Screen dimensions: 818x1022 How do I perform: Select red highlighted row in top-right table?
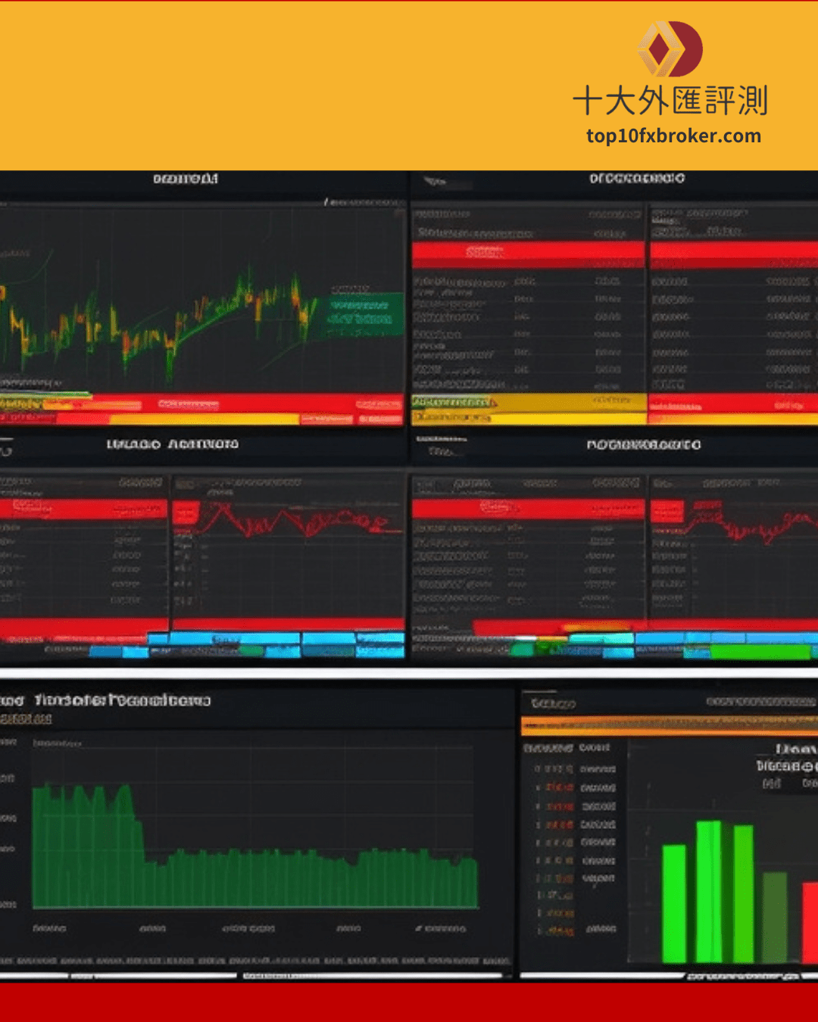(733, 253)
